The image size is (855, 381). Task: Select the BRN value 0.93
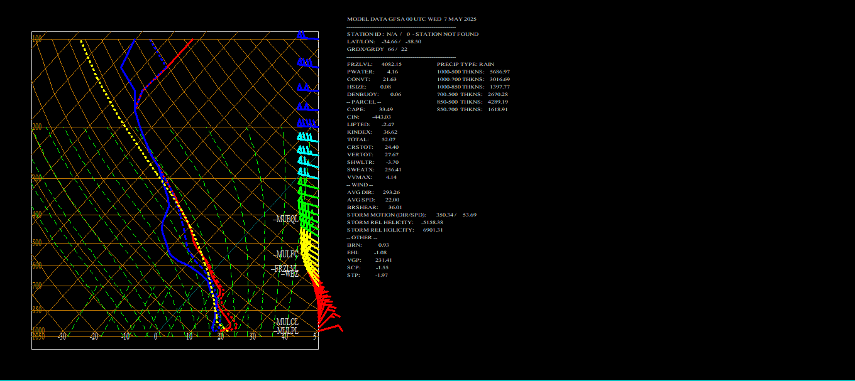click(x=383, y=245)
